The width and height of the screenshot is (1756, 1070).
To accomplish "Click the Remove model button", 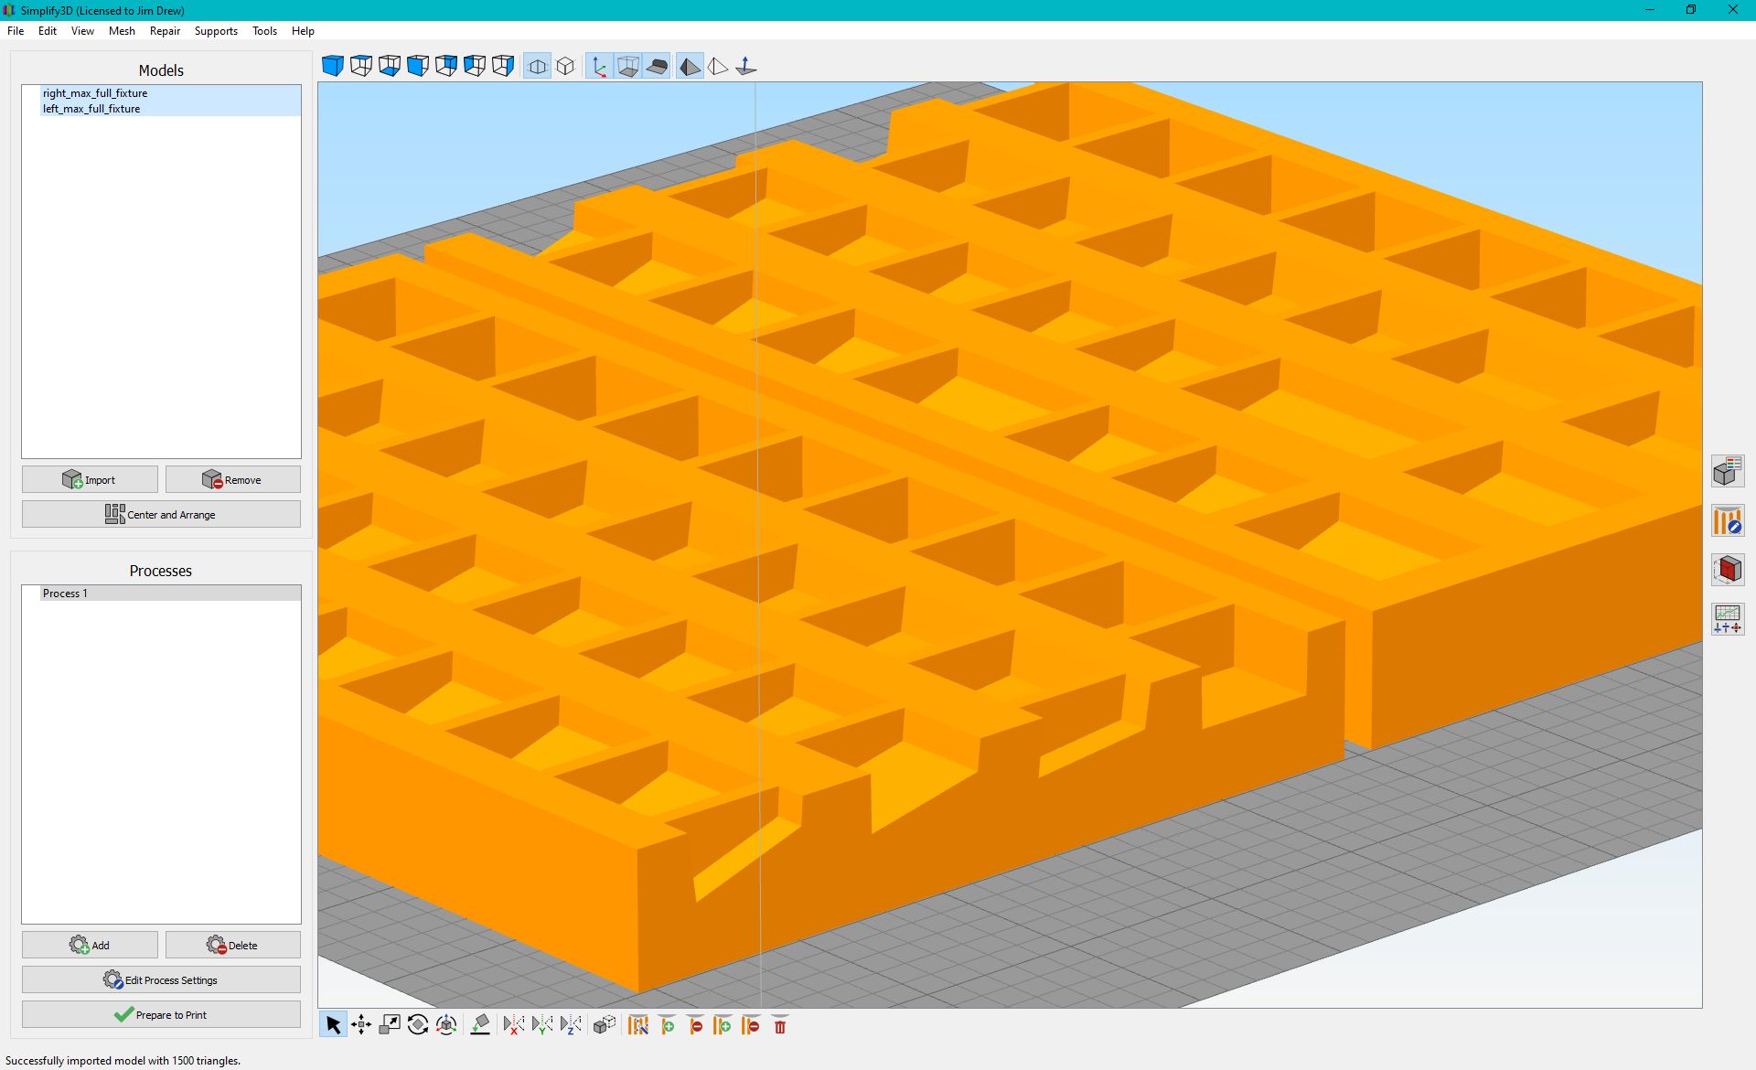I will pyautogui.click(x=233, y=479).
